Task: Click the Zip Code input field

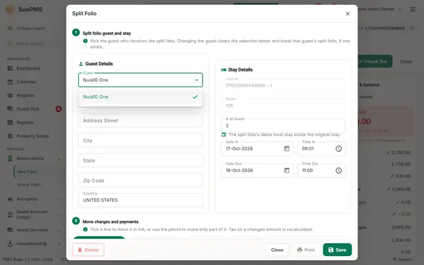Action: [140, 180]
